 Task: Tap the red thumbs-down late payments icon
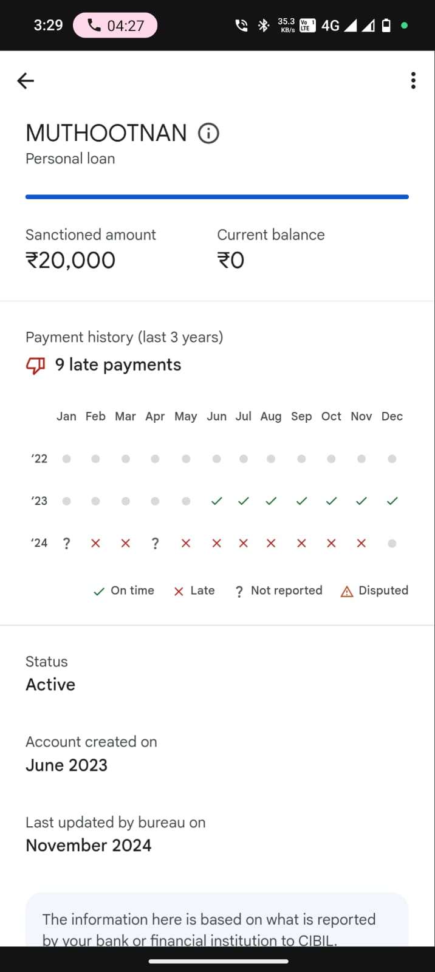pos(35,365)
